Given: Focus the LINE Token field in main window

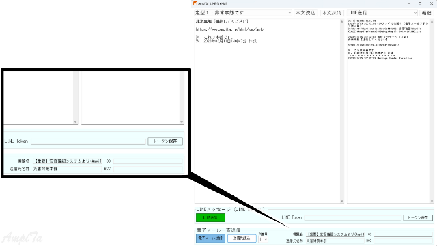Looking at the screenshot, I should [352, 217].
